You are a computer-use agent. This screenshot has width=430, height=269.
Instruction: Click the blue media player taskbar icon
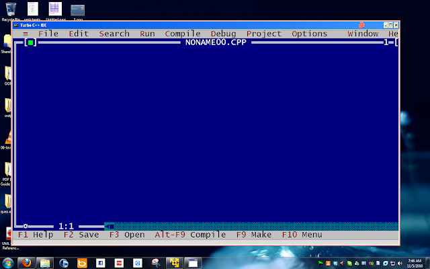(64, 263)
